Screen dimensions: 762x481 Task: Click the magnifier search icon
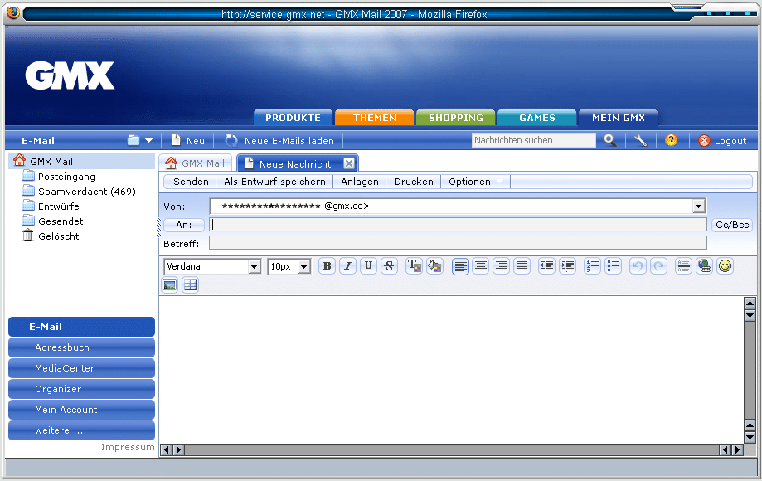pos(610,140)
